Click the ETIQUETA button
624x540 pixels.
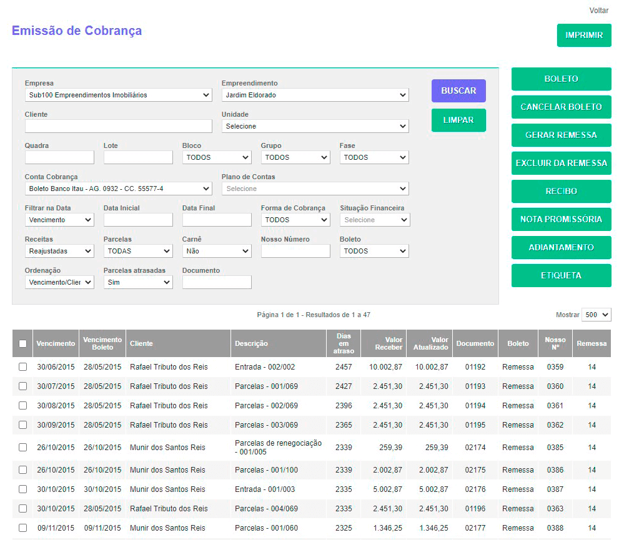tap(561, 276)
